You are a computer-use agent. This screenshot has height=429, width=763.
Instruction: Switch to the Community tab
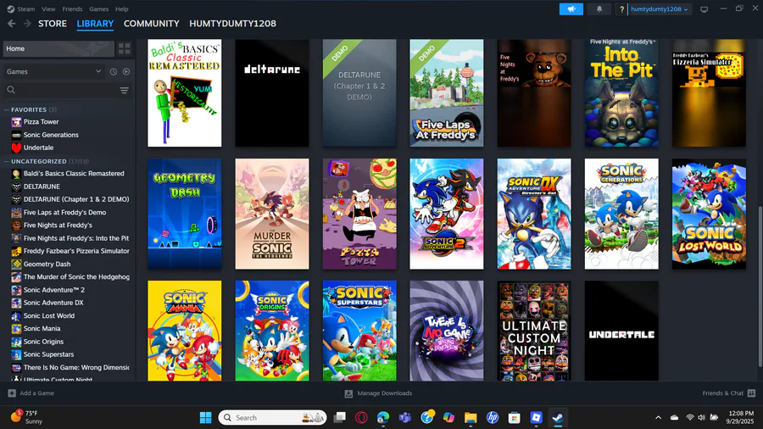coord(152,24)
